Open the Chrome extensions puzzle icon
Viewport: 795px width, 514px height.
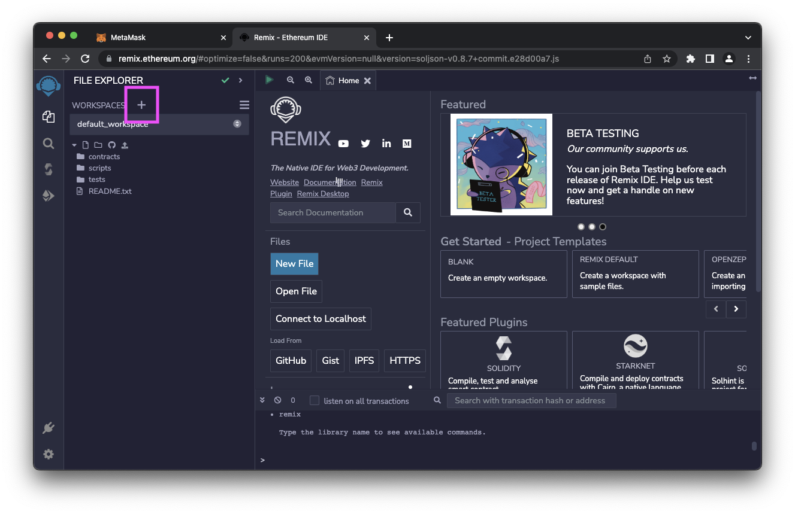click(691, 59)
